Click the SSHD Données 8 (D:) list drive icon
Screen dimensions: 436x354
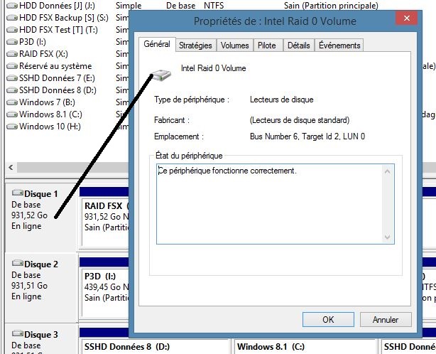12,90
